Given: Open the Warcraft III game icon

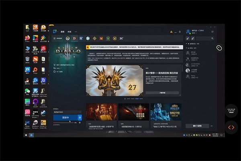Looking at the screenshot, I should [101, 38].
